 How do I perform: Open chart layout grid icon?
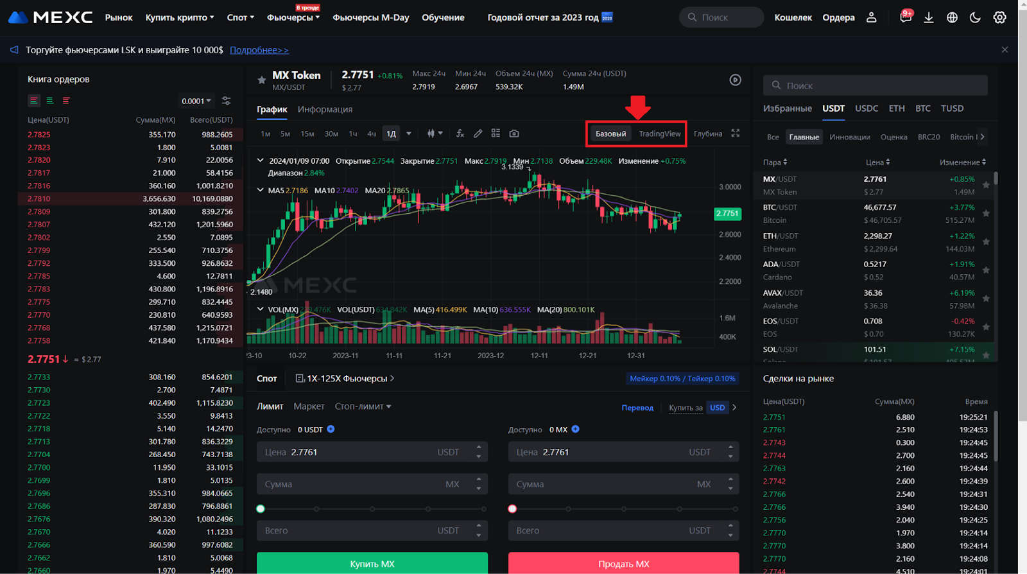pyautogui.click(x=496, y=134)
